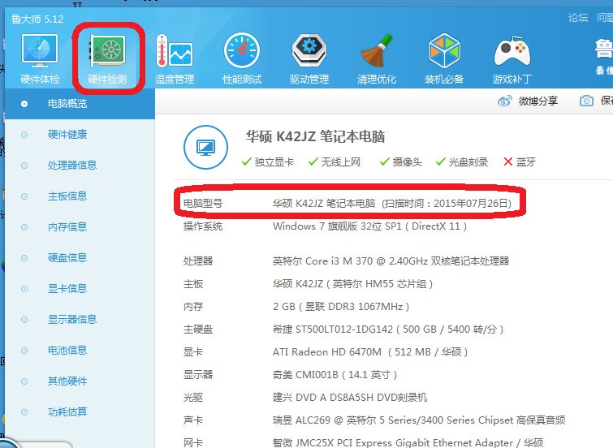Click the 微博分享 share link
613x448 pixels.
tap(538, 101)
